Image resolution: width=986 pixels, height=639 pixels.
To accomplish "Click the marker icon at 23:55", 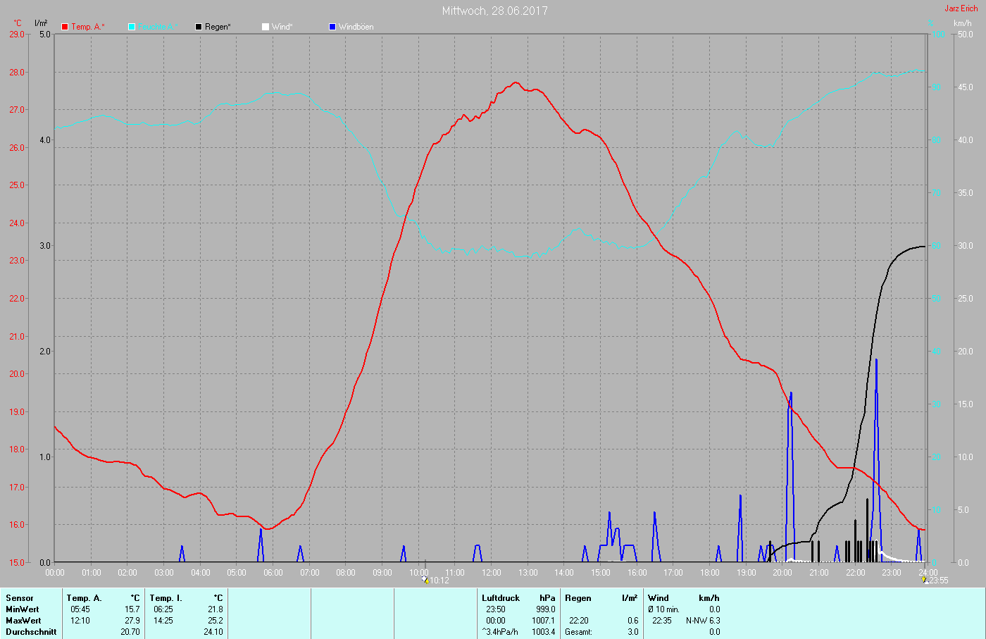I will pos(925,580).
